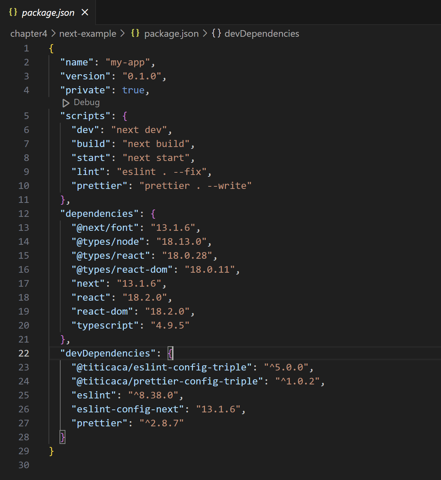This screenshot has height=480, width=441.
Task: Click the breadcrumb package.json braces icon
Action: tap(135, 33)
